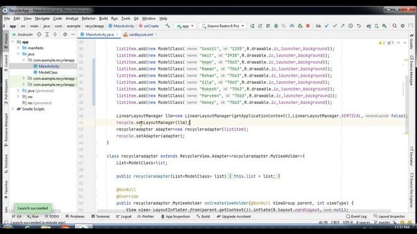This screenshot has height=234, width=417.
Task: Open the Logcat tool window
Action: [x=124, y=216]
